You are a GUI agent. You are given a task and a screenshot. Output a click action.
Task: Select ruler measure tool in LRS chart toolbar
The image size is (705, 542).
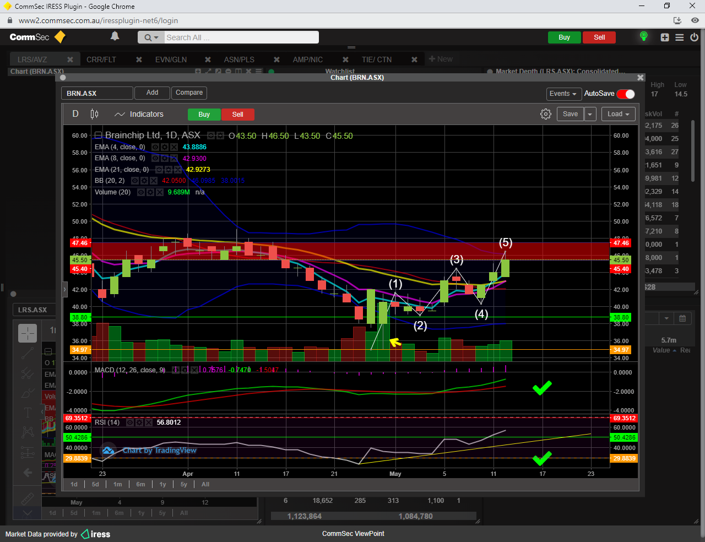pos(28,498)
